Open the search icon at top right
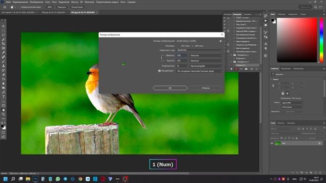Image resolution: width=326 pixels, height=183 pixels. click(x=316, y=7)
